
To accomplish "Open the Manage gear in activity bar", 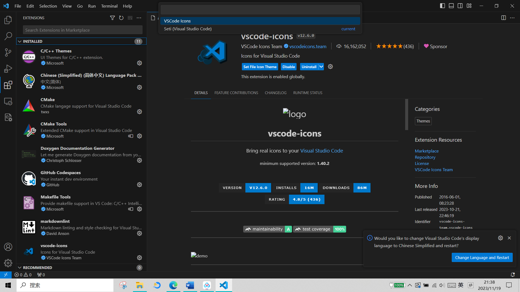I will tap(8, 263).
